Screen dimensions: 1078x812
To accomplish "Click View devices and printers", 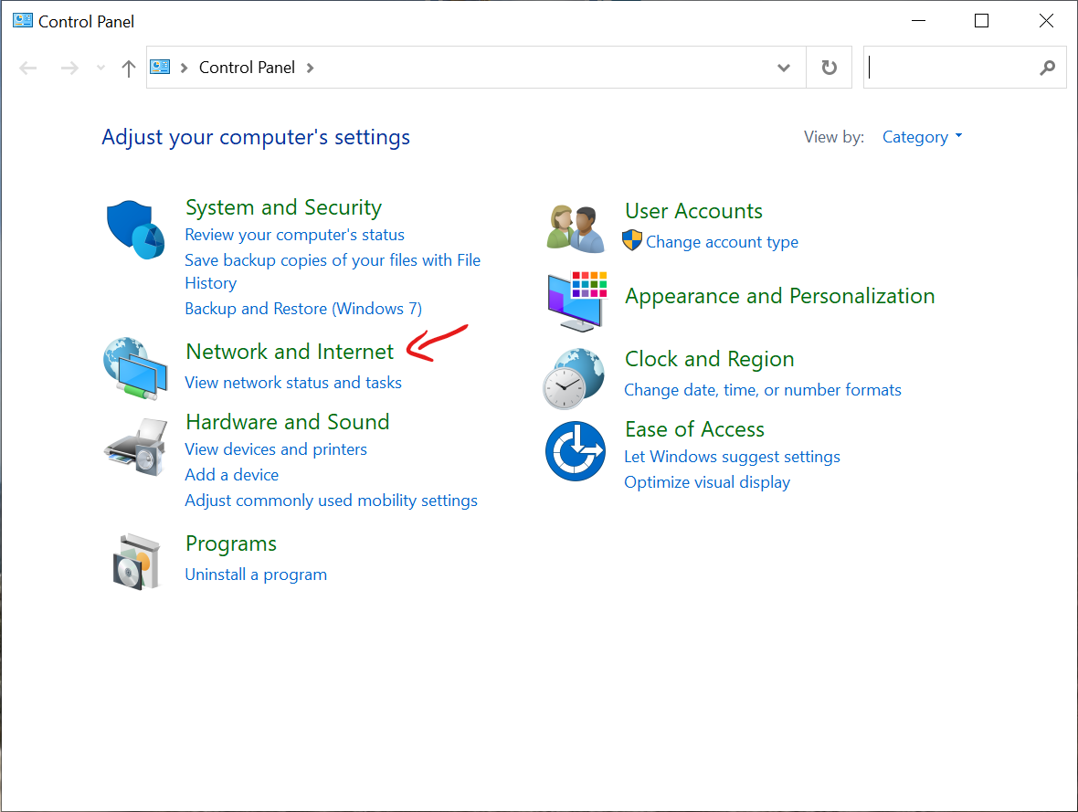I will [x=276, y=449].
